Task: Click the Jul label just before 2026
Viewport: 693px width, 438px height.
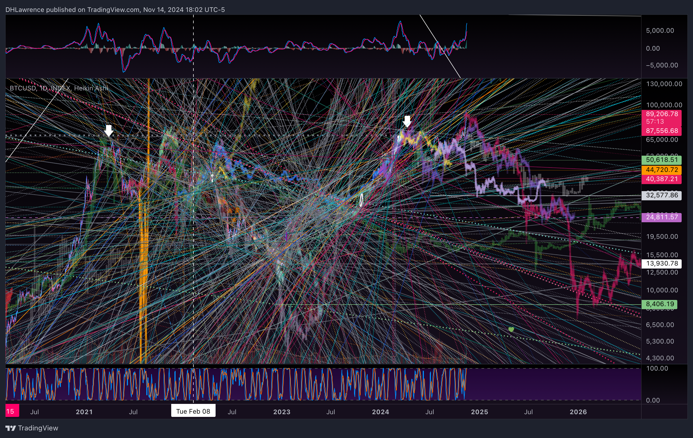Action: (528, 412)
